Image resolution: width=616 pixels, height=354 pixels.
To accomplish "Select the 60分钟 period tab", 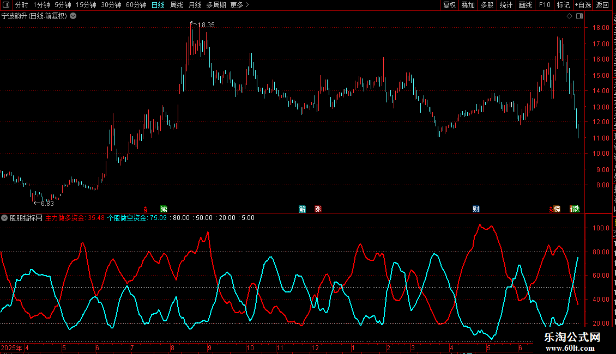I will pos(136,5).
